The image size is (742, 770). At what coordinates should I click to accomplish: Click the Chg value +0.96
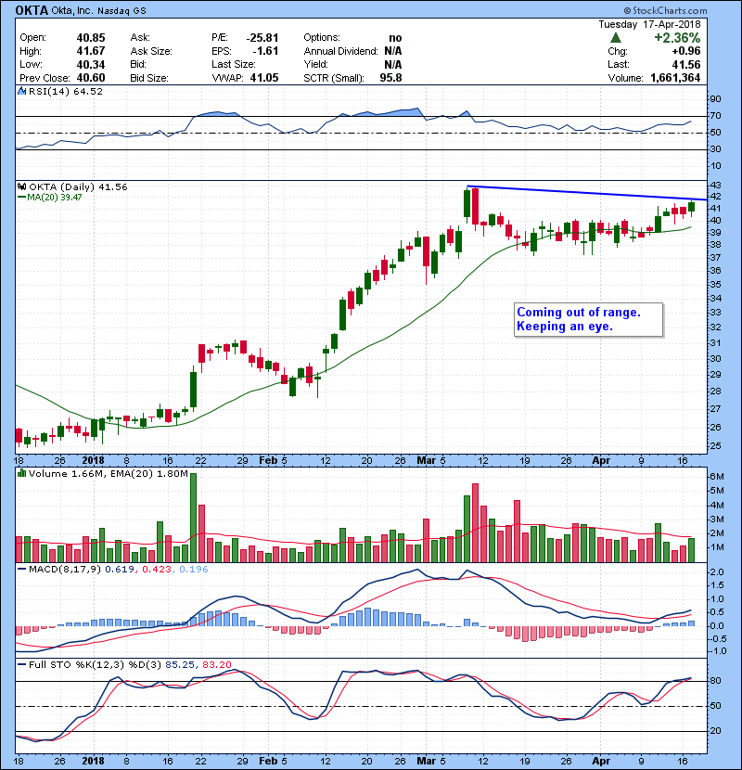click(686, 51)
